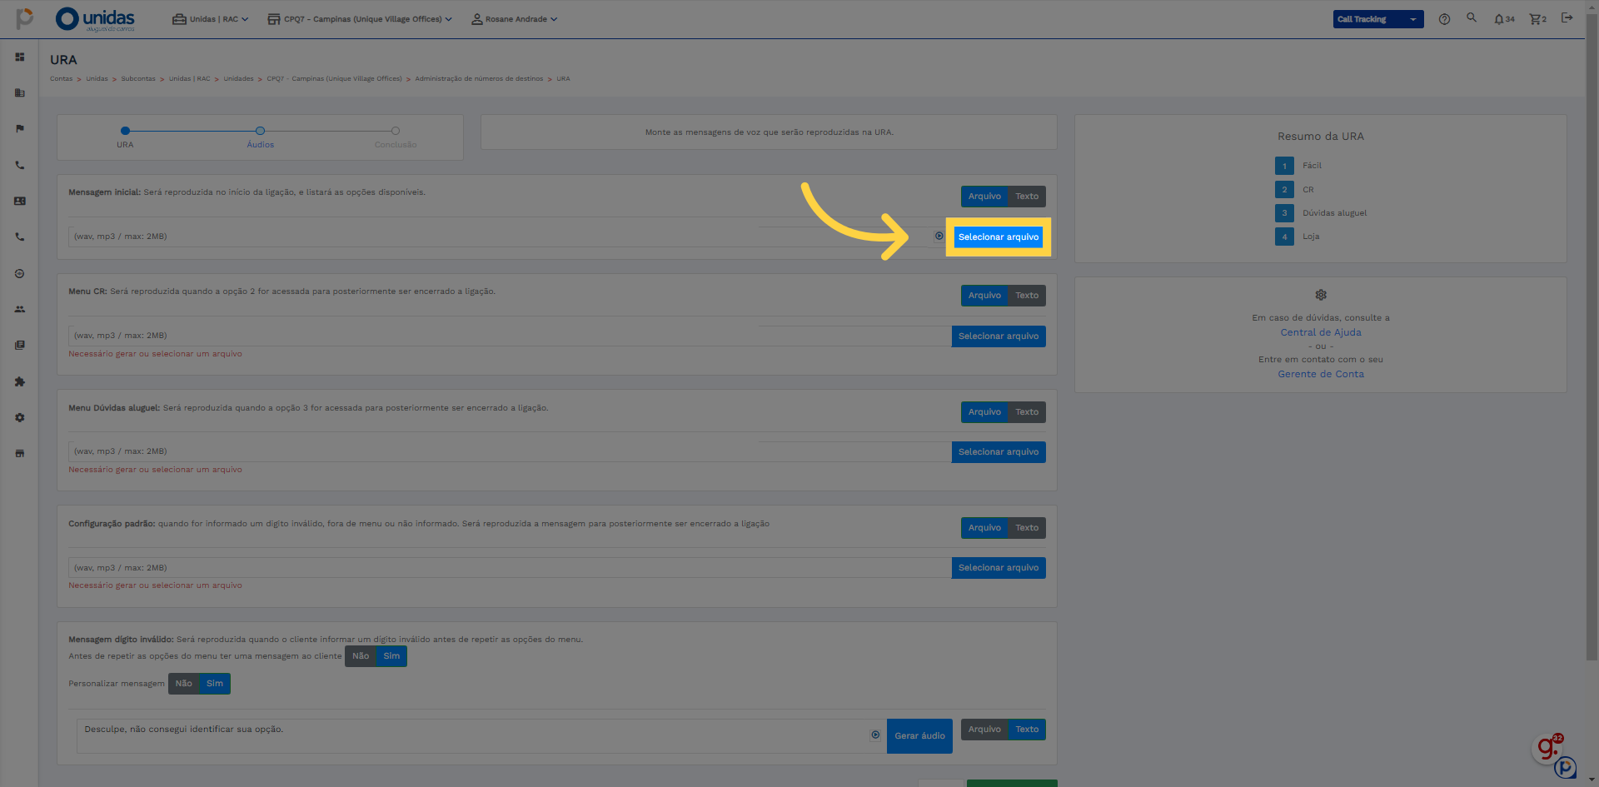Expand the CPQ7 - Campinas unit dropdown

click(359, 19)
